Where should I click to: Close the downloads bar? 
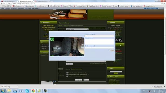[x=164, y=87]
